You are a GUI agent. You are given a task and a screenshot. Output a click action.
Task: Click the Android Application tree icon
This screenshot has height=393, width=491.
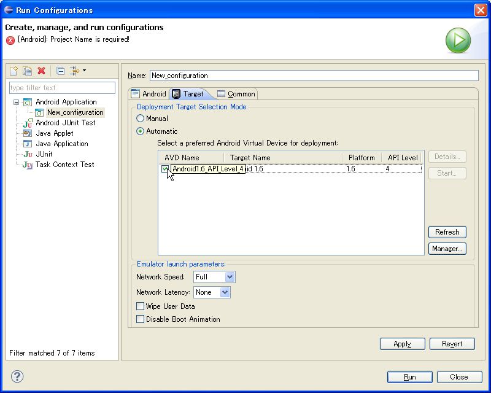(x=28, y=102)
